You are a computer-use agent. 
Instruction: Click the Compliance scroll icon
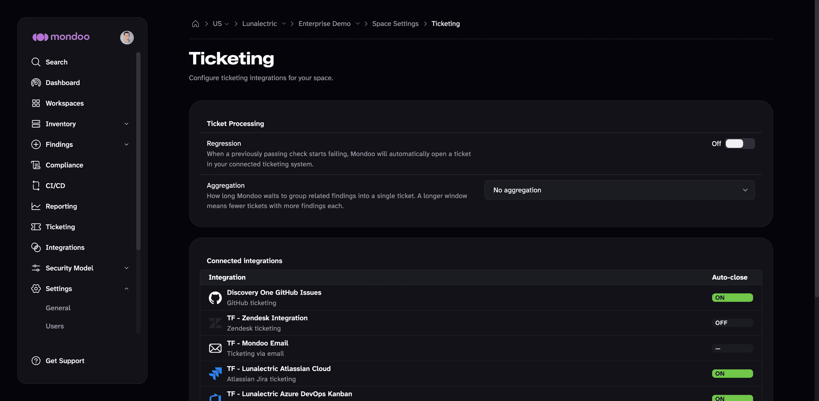coord(36,165)
